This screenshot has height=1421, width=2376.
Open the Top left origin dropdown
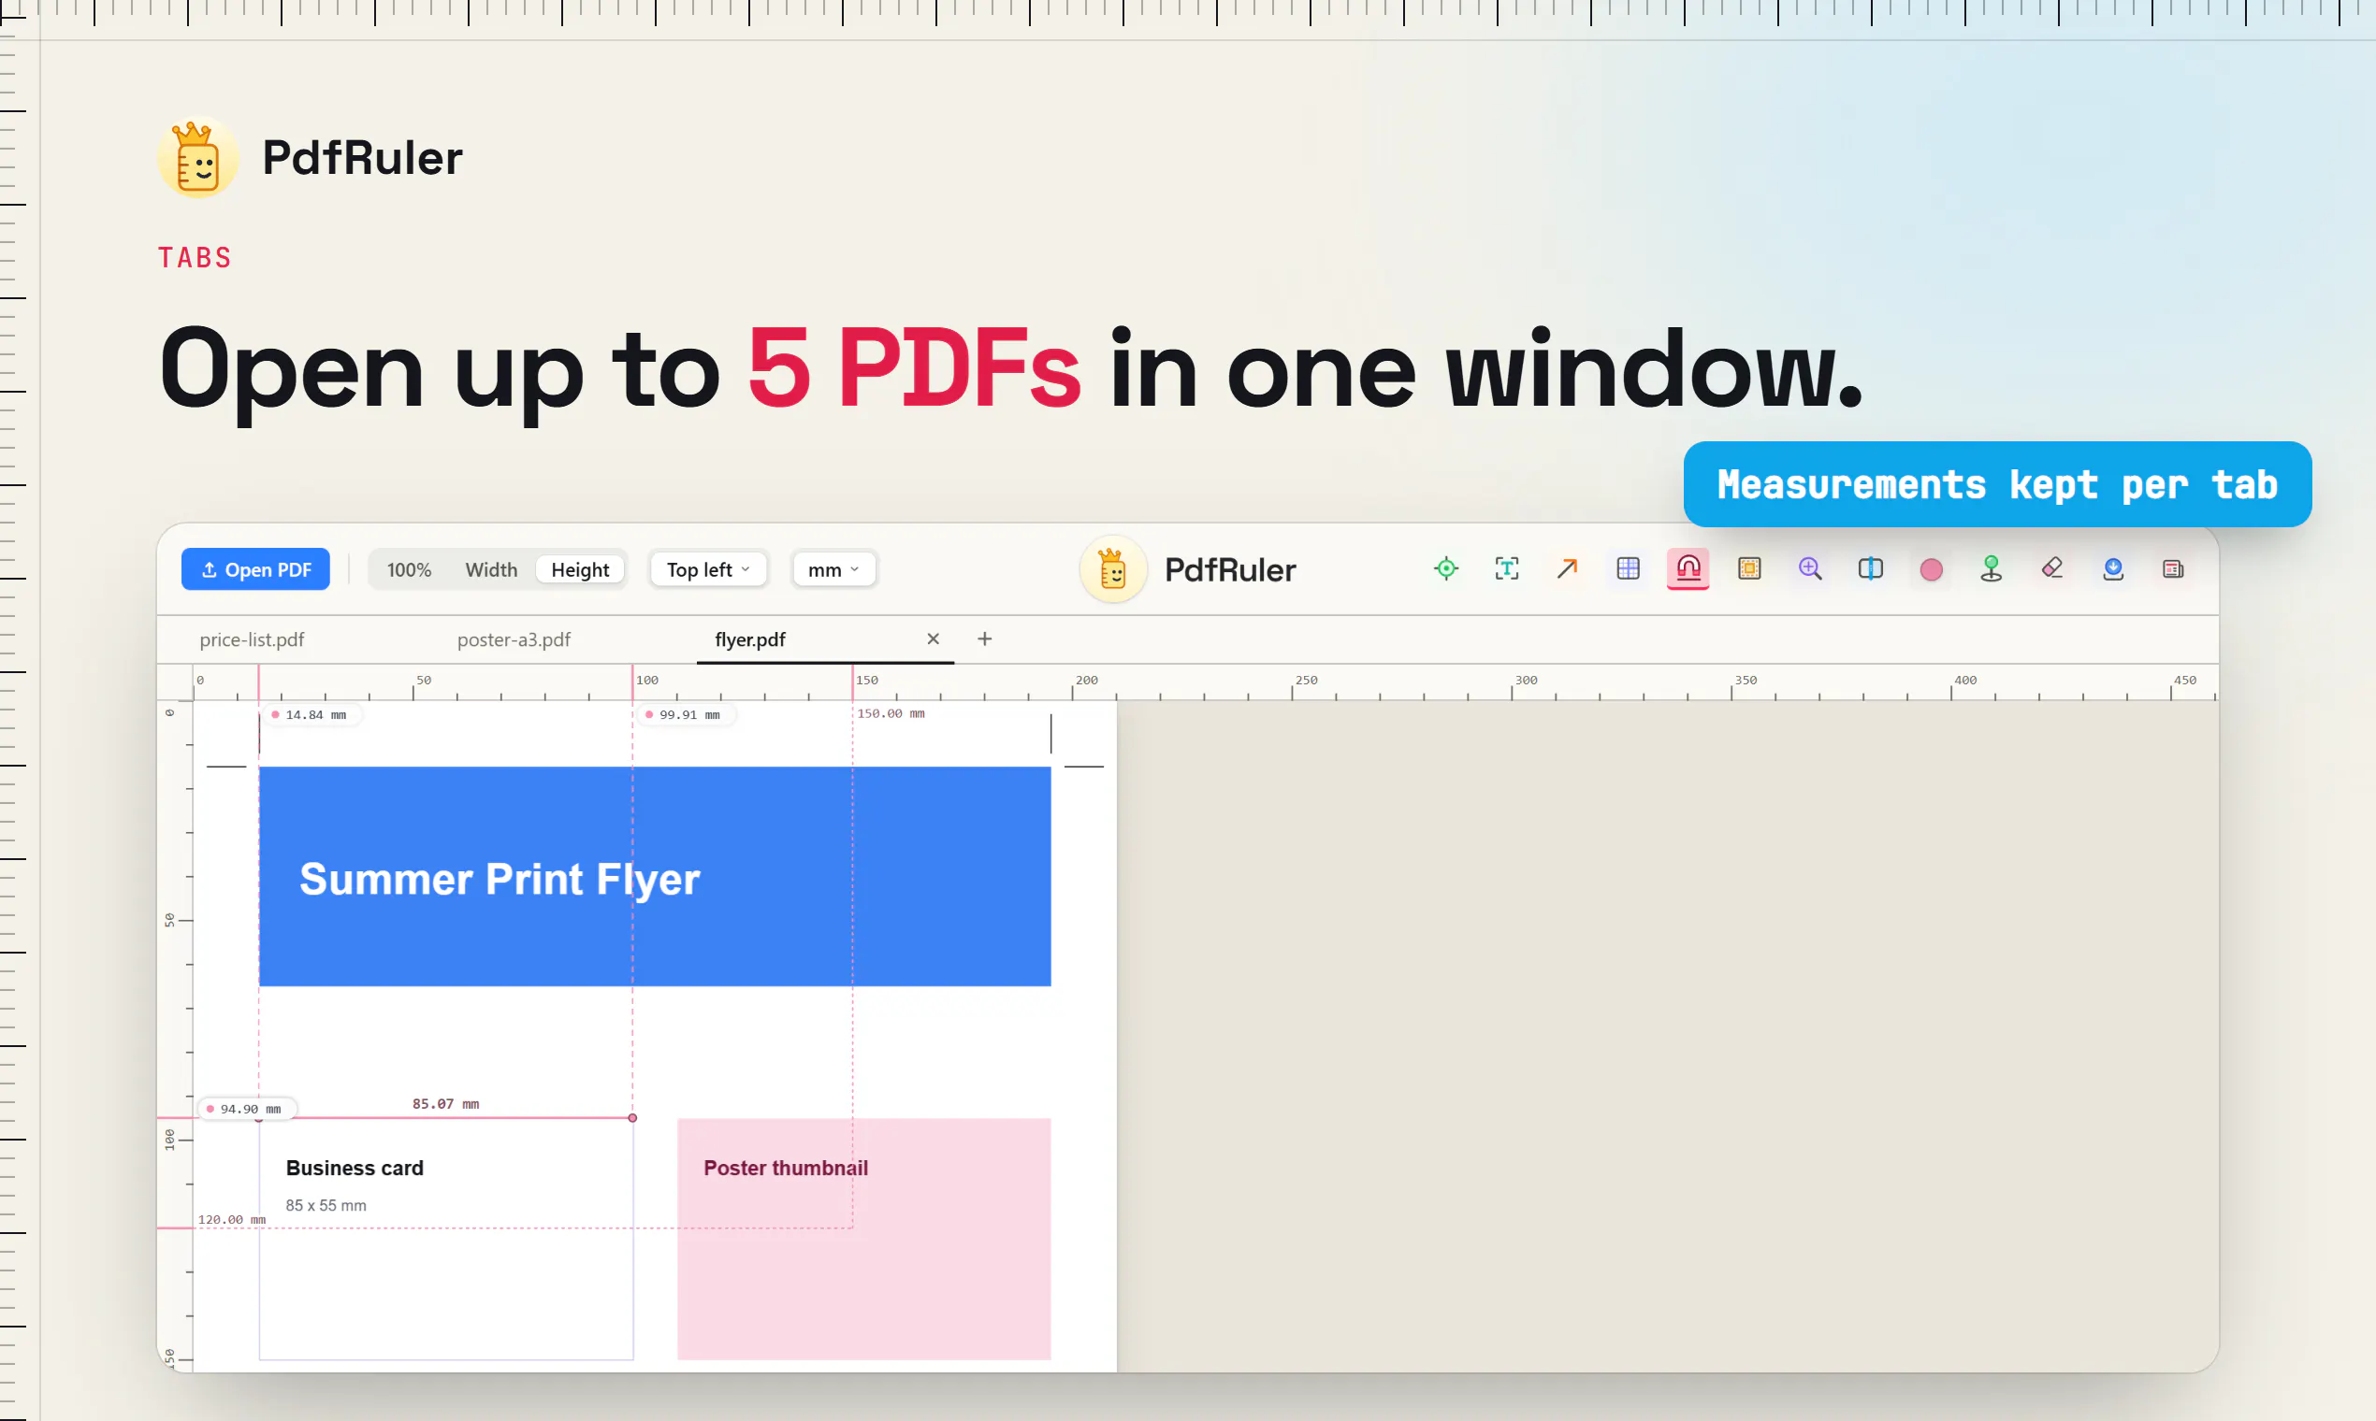click(x=709, y=569)
